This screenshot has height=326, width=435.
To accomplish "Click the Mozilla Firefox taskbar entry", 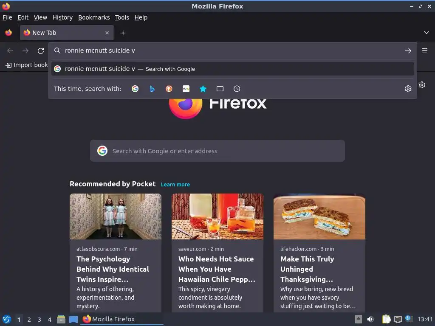I will point(122,319).
